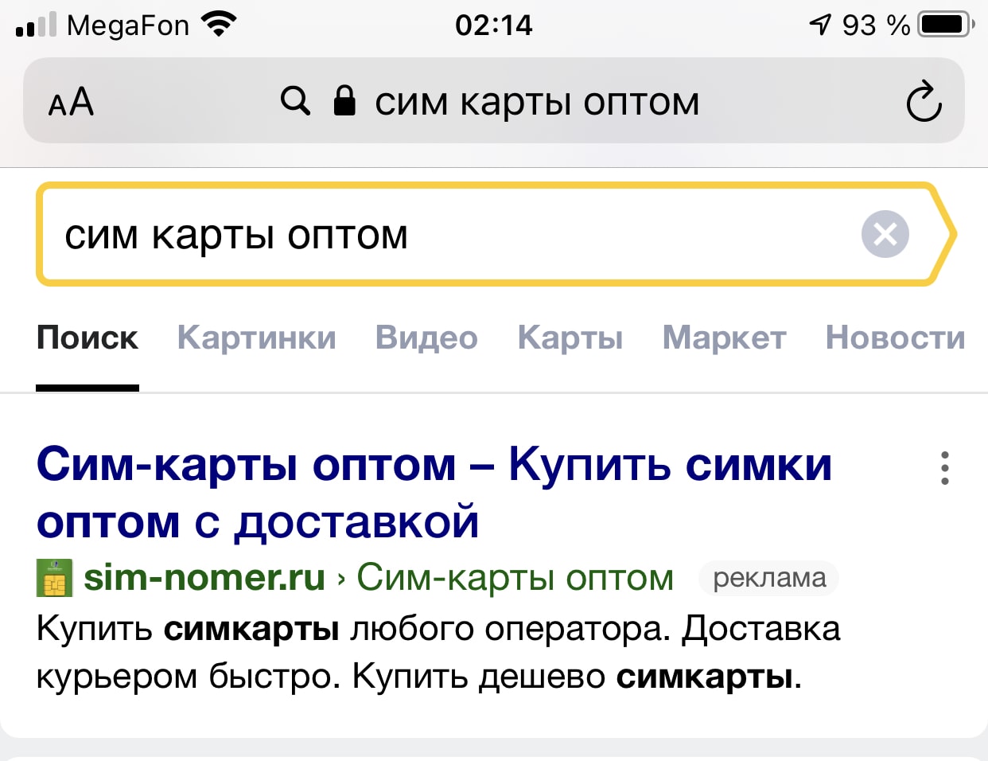988x761 pixels.
Task: Open the three-dot menu beside ad result
Action: pyautogui.click(x=944, y=468)
